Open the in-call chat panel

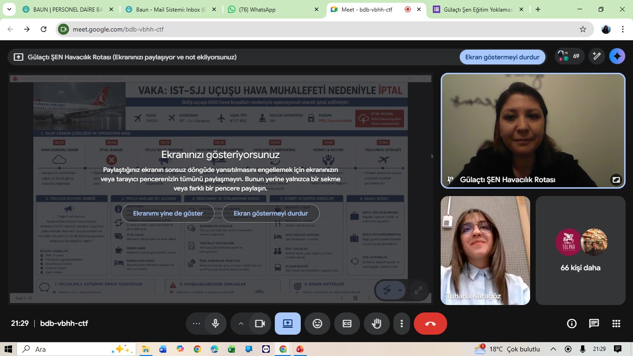click(x=594, y=324)
